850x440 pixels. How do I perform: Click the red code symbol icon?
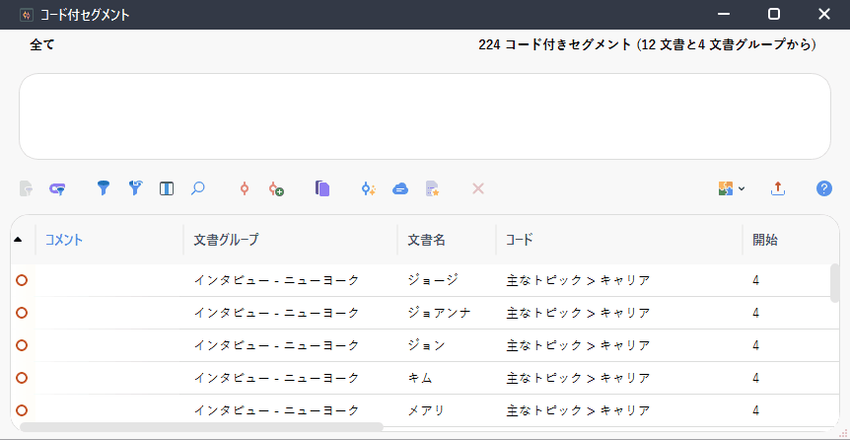click(245, 188)
